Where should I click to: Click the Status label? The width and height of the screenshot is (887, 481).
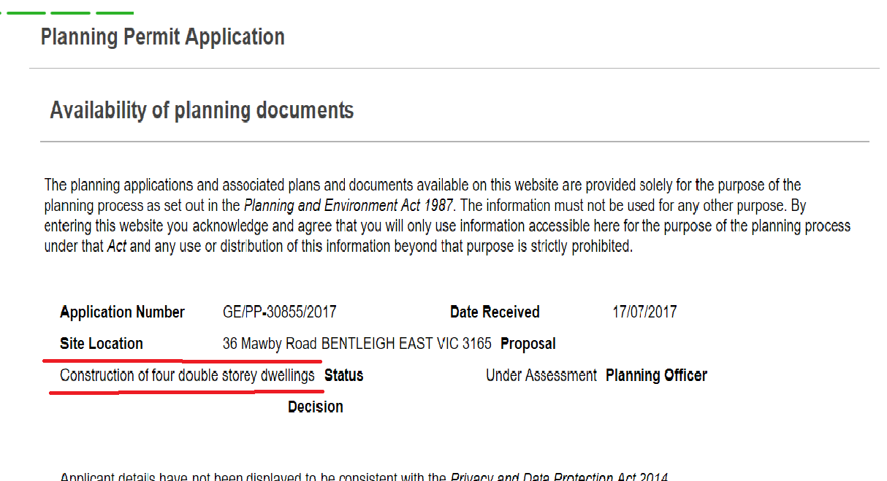coord(344,376)
